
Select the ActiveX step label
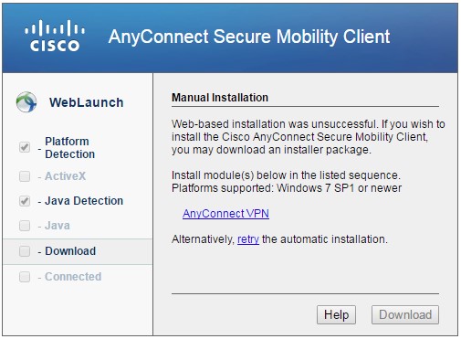point(66,176)
